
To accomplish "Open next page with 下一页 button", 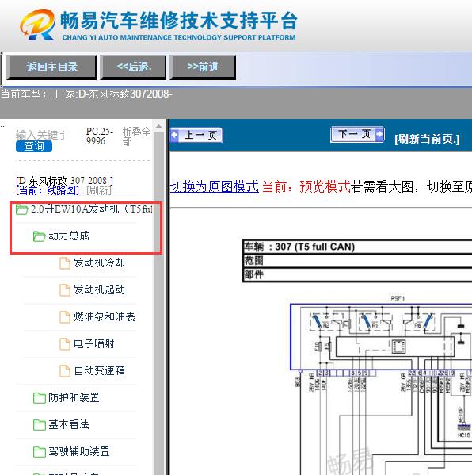I will 358,134.
